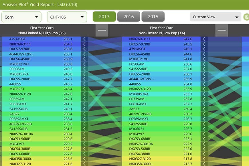
Task: Open the CHT-105 location dropdown
Action: [67, 17]
